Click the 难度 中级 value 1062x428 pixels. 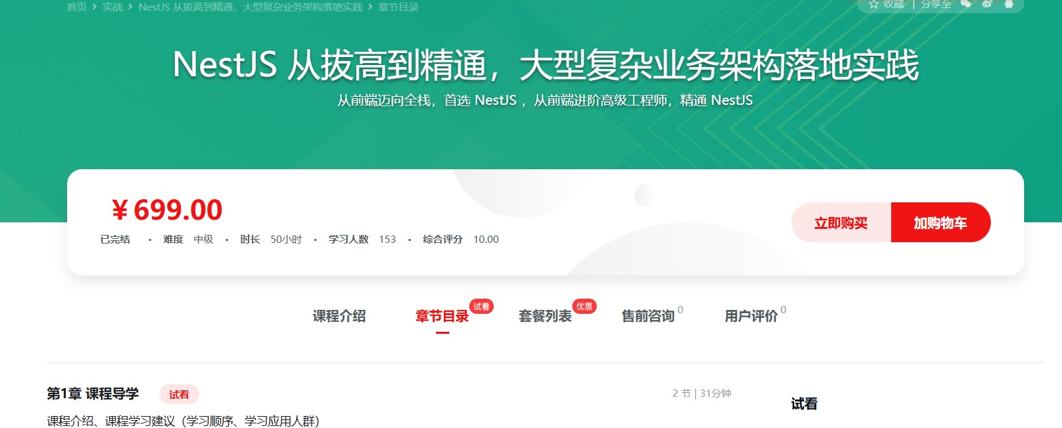pyautogui.click(x=203, y=240)
